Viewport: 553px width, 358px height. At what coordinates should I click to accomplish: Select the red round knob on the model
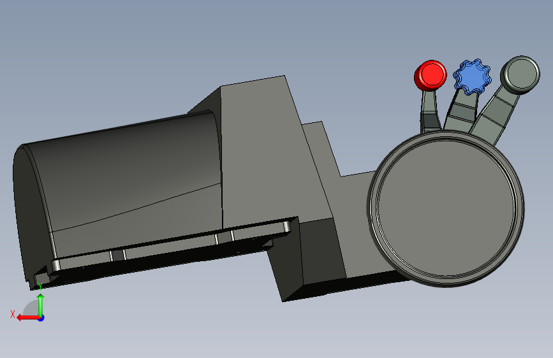tap(431, 75)
